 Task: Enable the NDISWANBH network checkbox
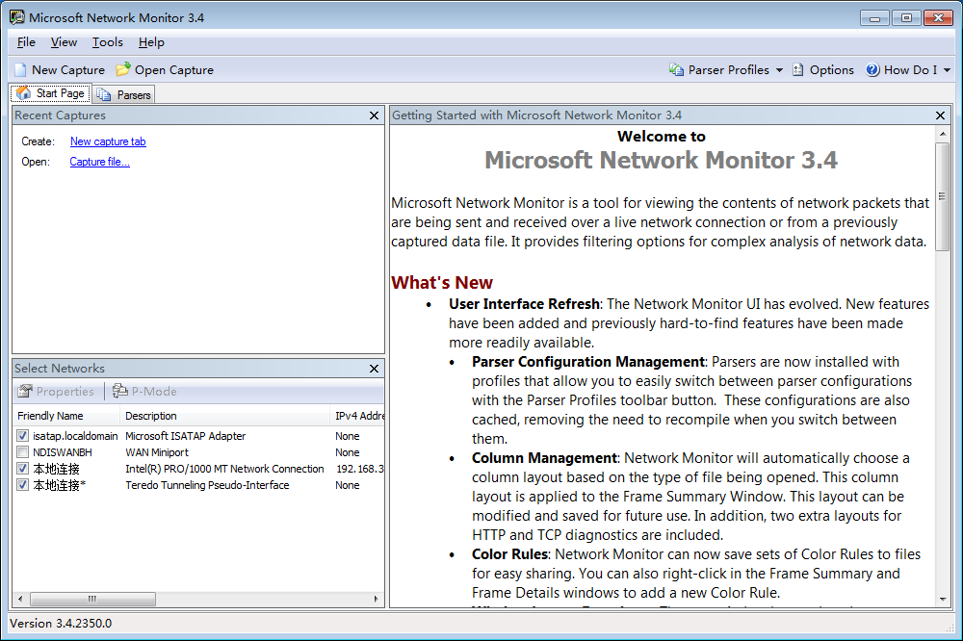coord(23,452)
